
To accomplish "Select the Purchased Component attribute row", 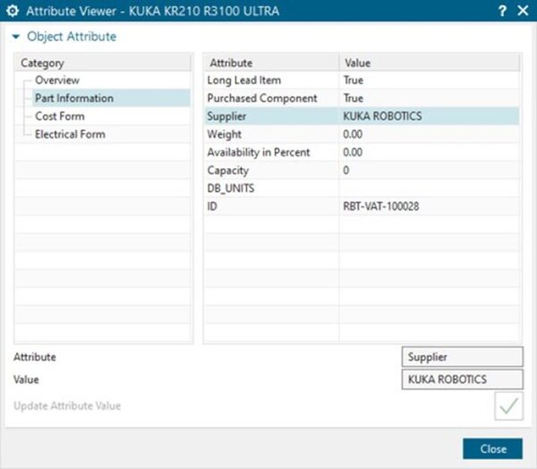I will point(261,98).
